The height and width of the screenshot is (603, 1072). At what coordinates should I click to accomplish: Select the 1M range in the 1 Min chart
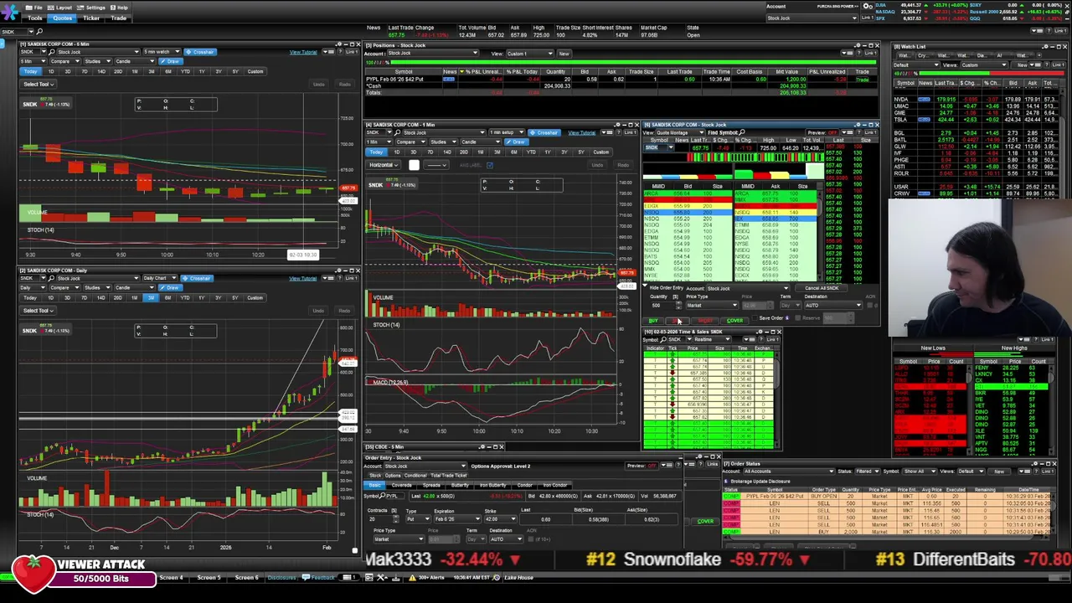tap(480, 152)
